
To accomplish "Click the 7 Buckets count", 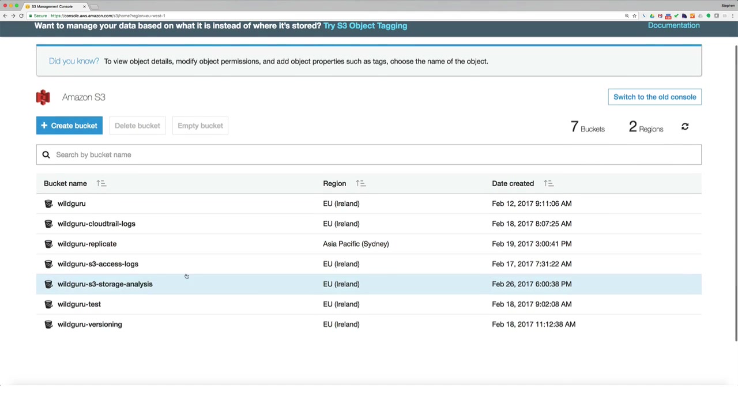I will [x=588, y=127].
